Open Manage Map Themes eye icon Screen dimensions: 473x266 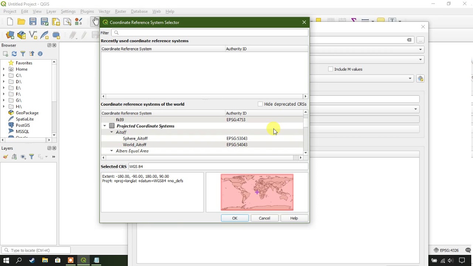point(23,157)
